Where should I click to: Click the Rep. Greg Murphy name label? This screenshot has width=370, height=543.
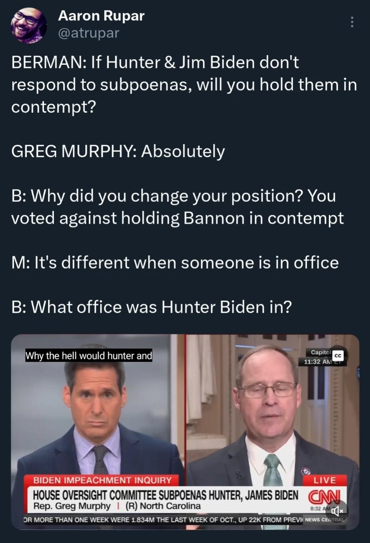(72, 506)
